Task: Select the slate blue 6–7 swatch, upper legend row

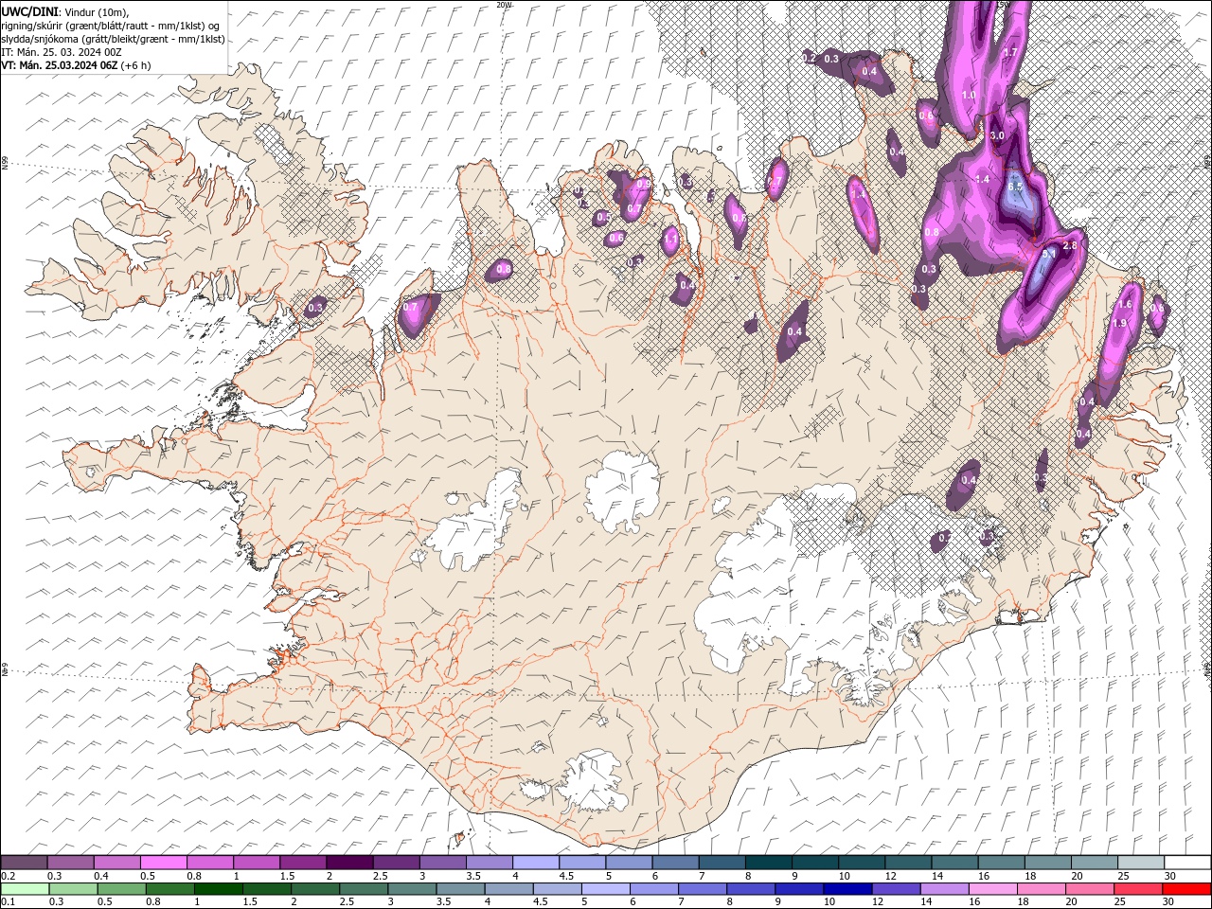Action: [x=676, y=863]
